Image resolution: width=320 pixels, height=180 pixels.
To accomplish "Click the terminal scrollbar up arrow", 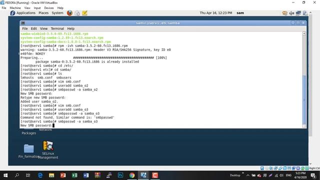I will 304,33.
